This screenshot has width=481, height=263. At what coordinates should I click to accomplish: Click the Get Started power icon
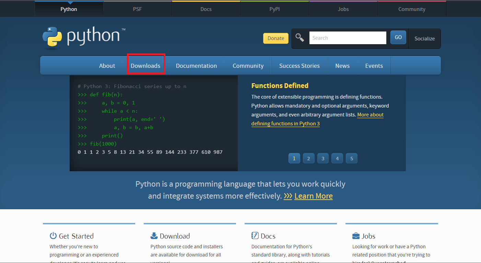[x=53, y=236]
